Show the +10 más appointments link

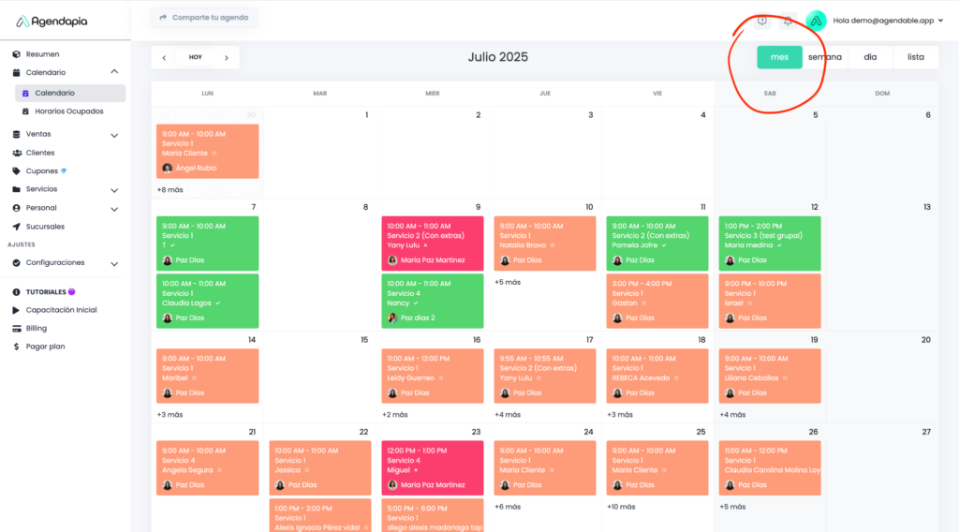[x=621, y=507]
